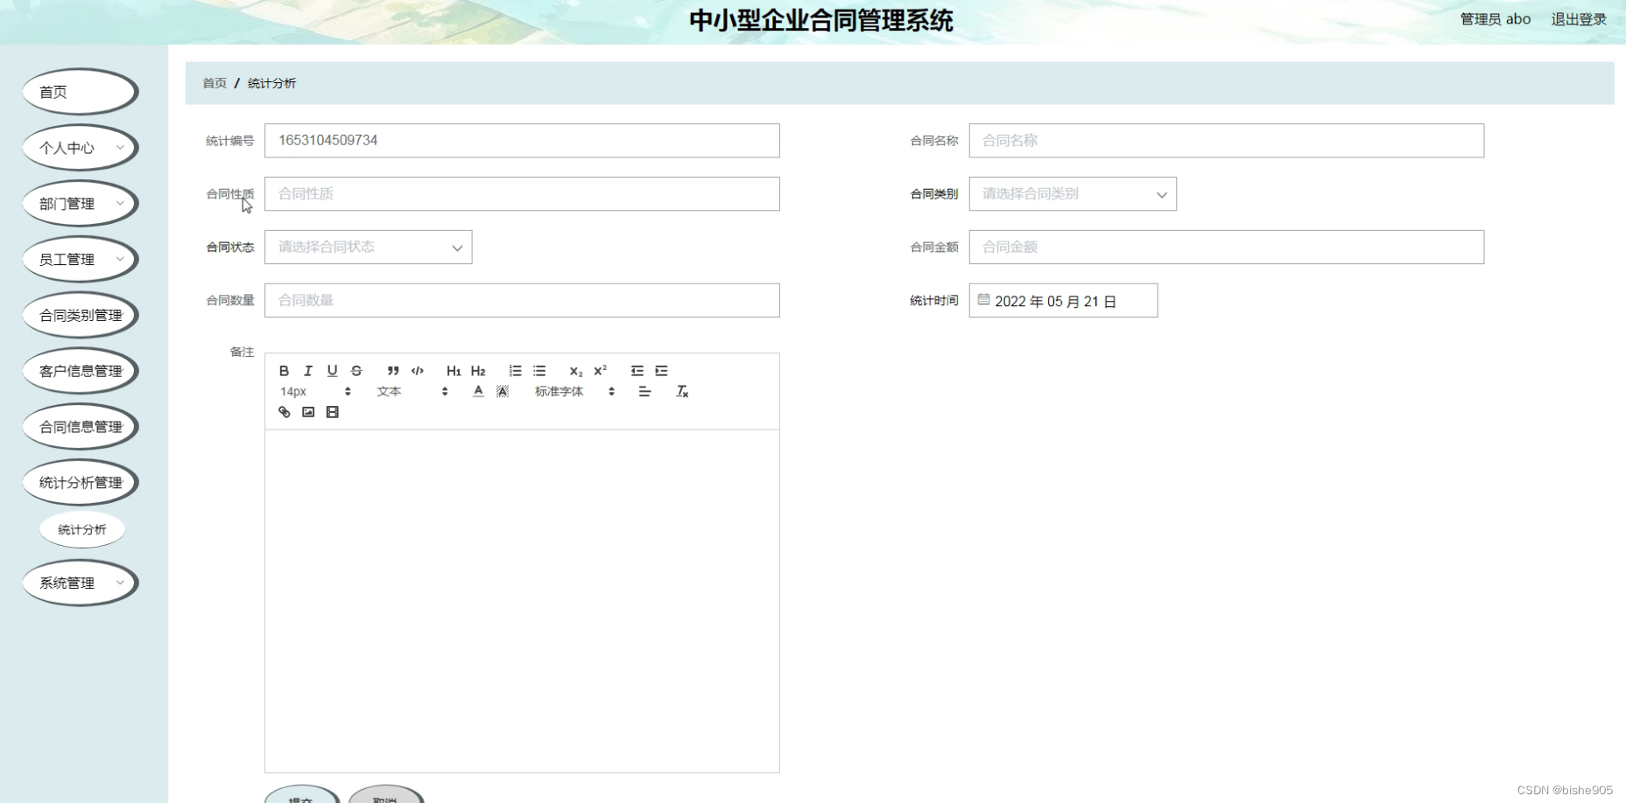The width and height of the screenshot is (1626, 803).
Task: Select the italic formatting icon
Action: tap(307, 370)
